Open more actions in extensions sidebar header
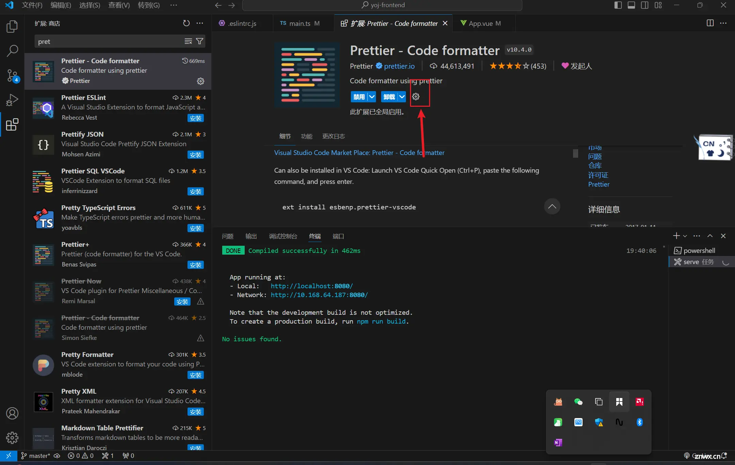This screenshot has width=735, height=465. click(200, 23)
